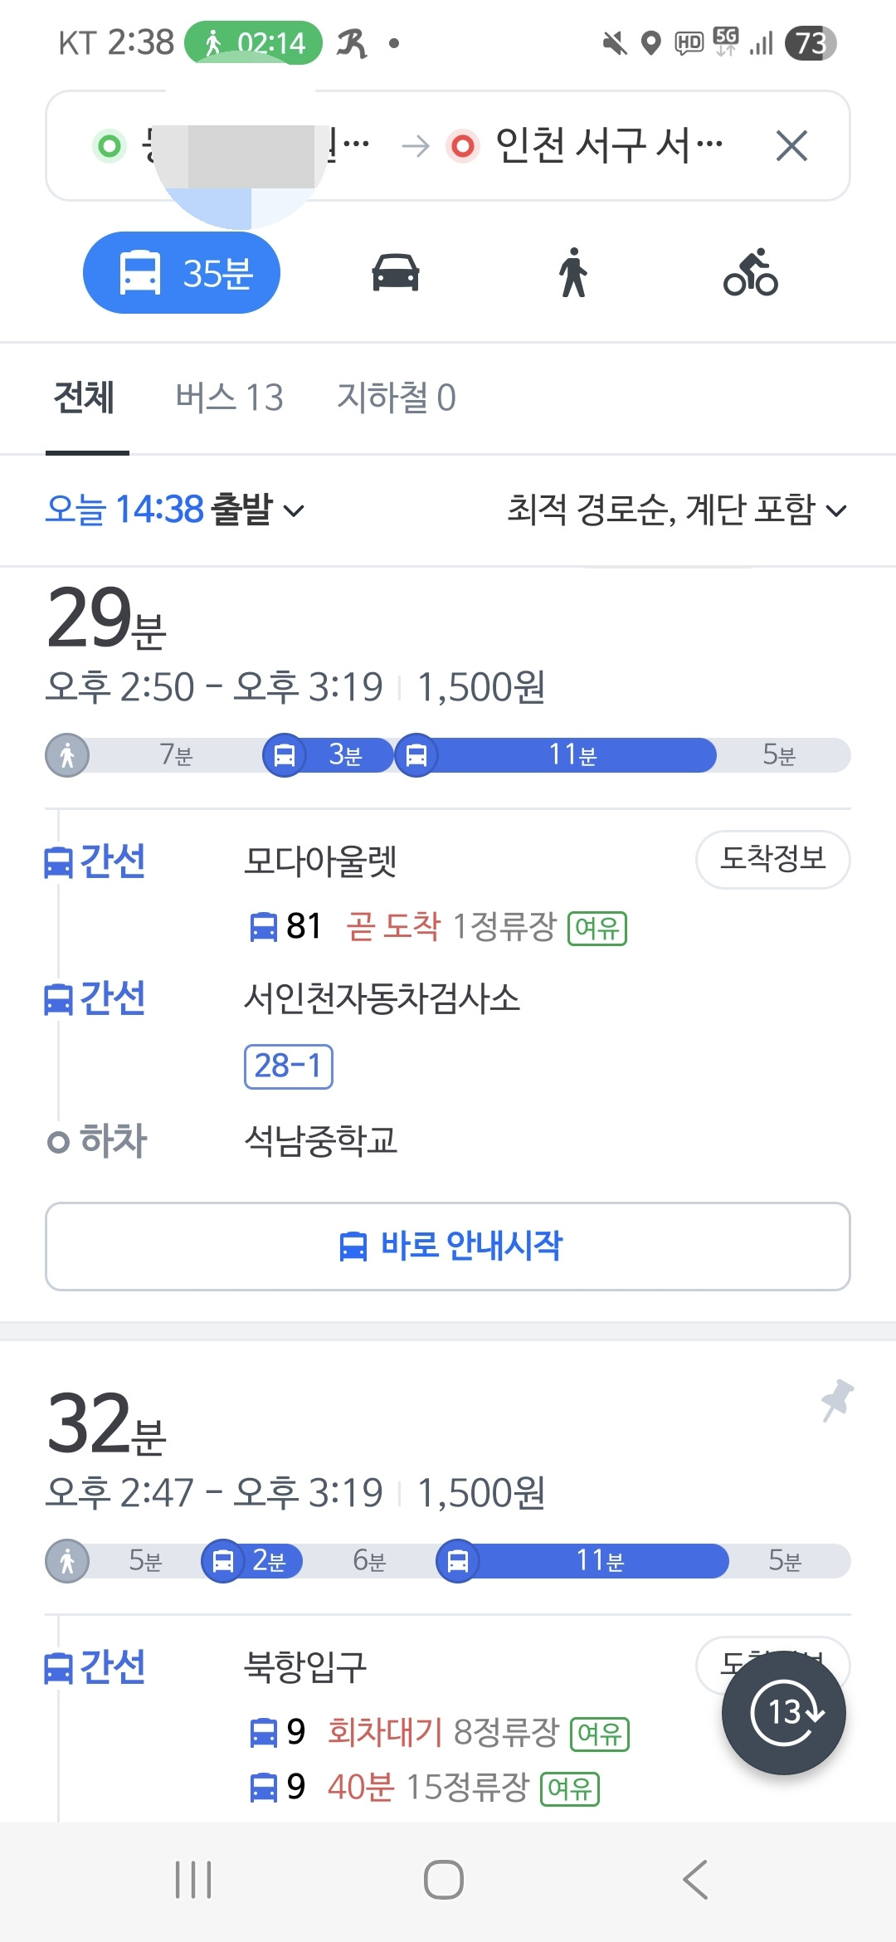Image resolution: width=896 pixels, height=1942 pixels.
Task: Tap the Android back navigation arrow
Action: pyautogui.click(x=695, y=1880)
